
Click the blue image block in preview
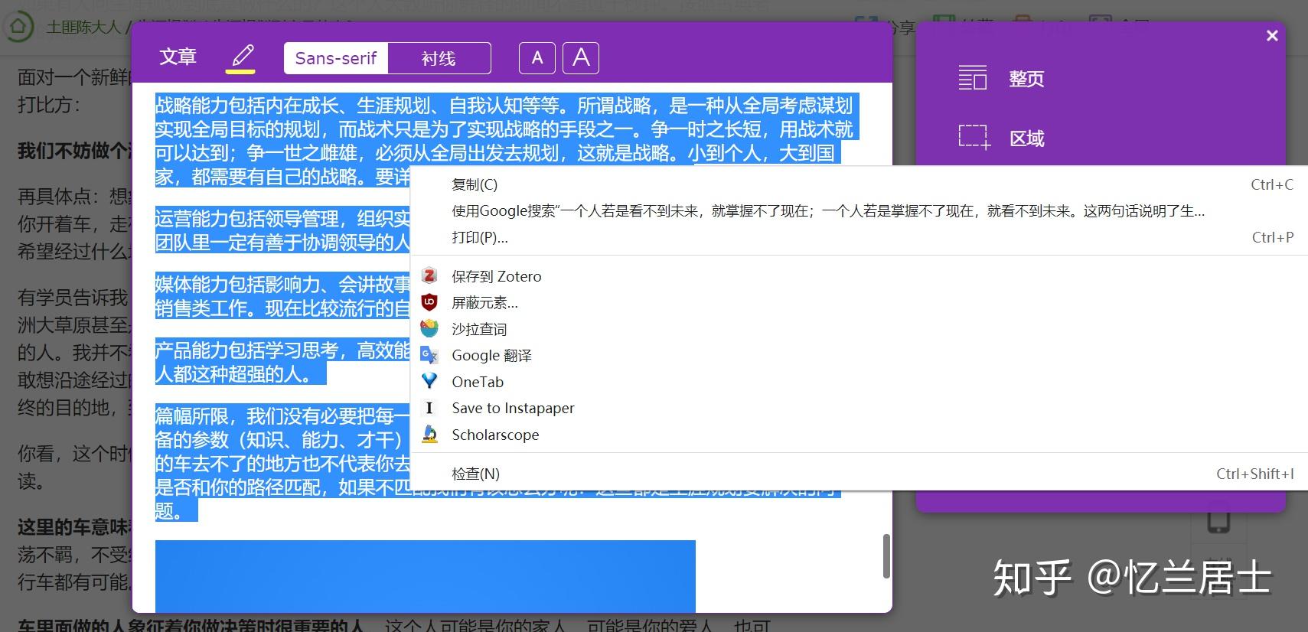pos(425,575)
